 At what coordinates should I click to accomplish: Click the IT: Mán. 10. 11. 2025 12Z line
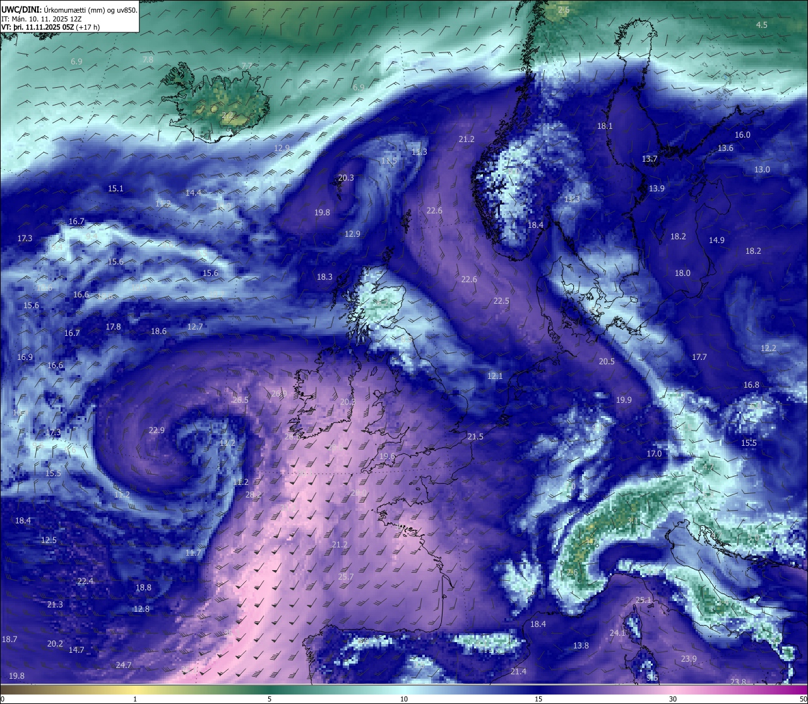41,18
